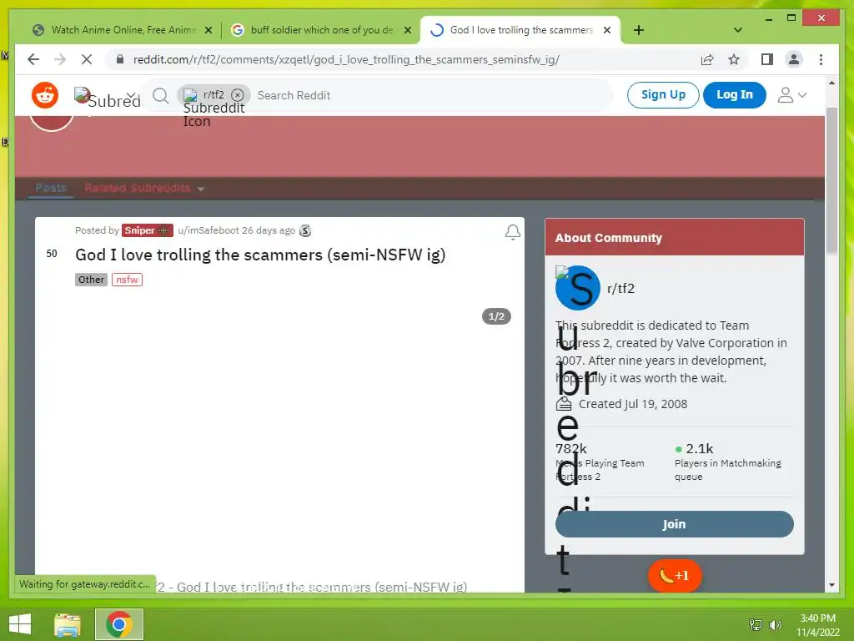Click the award icon beside post time

pyautogui.click(x=305, y=230)
